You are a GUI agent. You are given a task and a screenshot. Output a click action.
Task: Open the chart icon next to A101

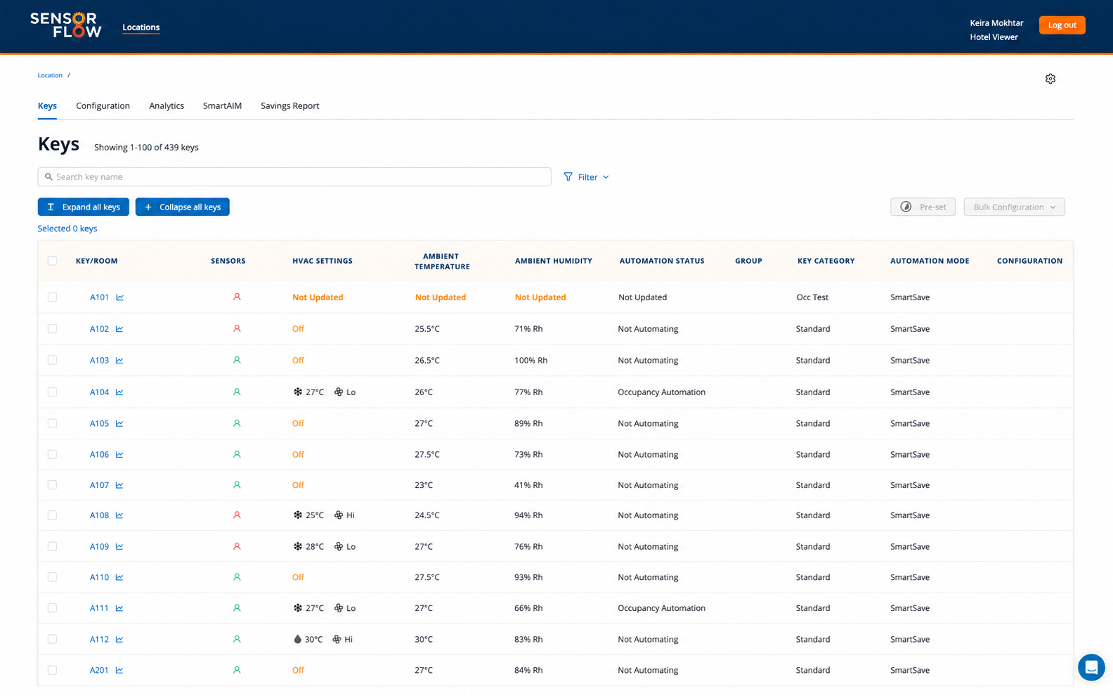(120, 297)
